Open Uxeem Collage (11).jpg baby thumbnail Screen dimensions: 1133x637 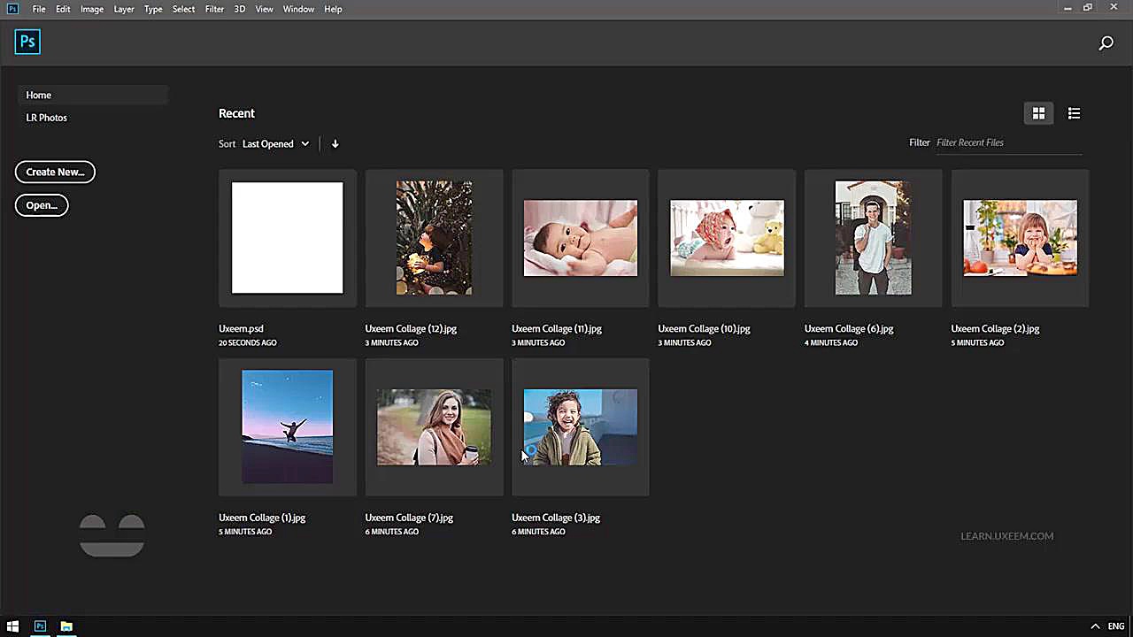point(581,238)
